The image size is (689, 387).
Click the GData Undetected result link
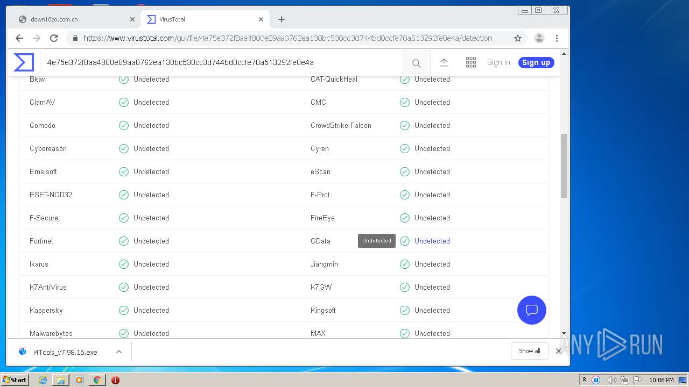point(432,241)
